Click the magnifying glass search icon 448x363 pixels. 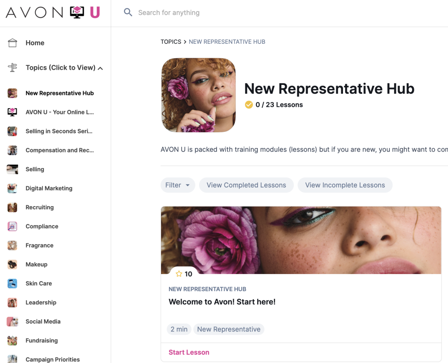click(128, 12)
